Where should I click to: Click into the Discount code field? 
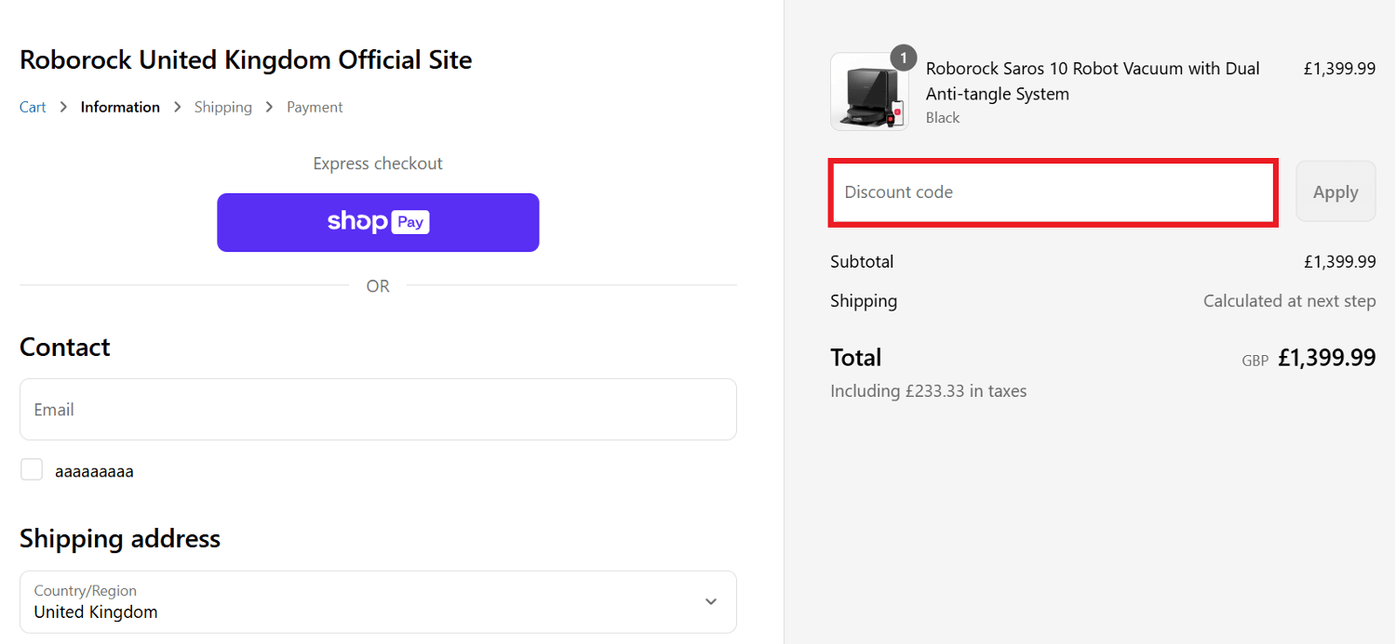pyautogui.click(x=1053, y=192)
